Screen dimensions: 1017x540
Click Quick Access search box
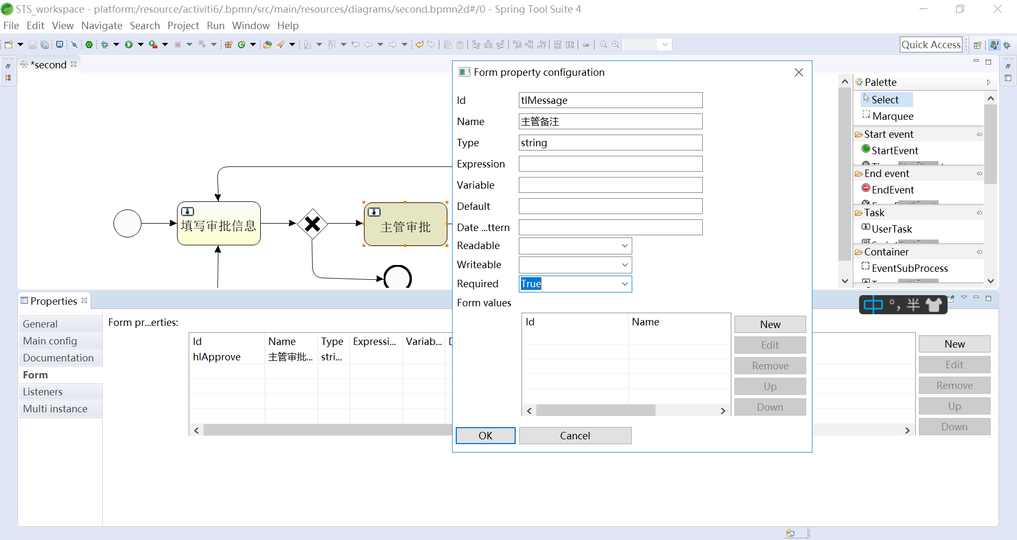point(931,45)
